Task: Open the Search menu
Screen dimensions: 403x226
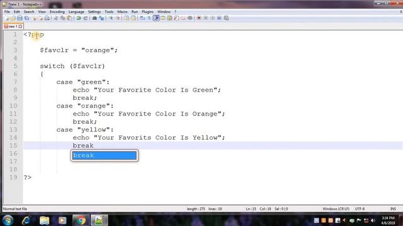Action: pos(29,12)
